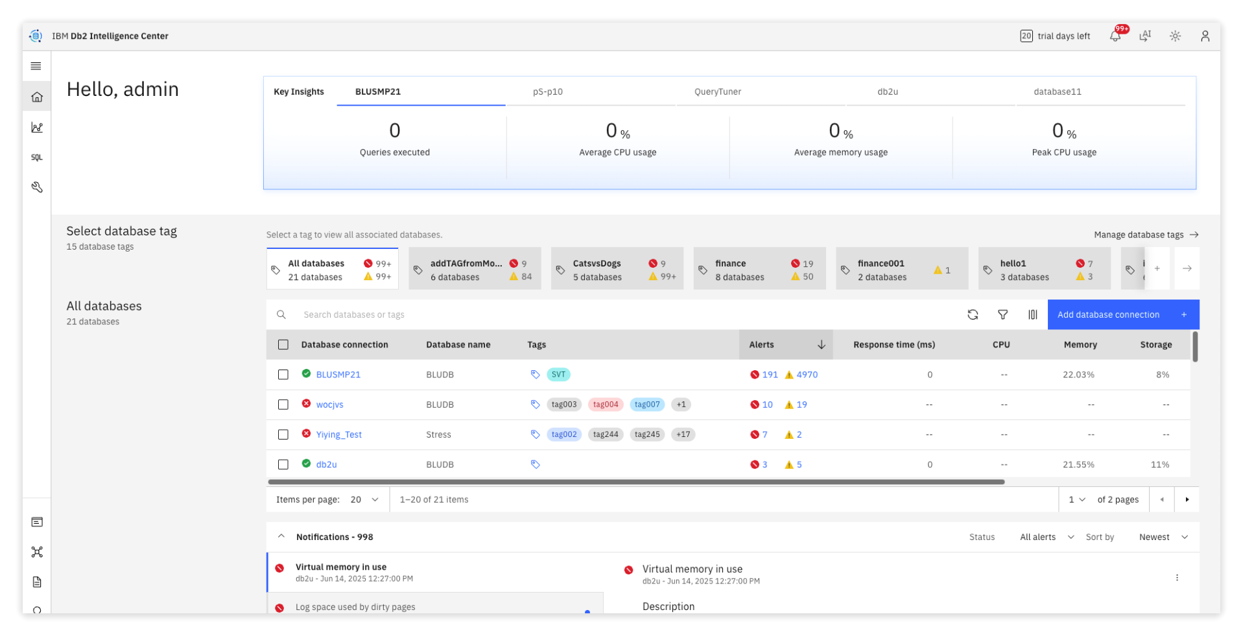
Task: Open Manage database tags link
Action: coord(1146,235)
